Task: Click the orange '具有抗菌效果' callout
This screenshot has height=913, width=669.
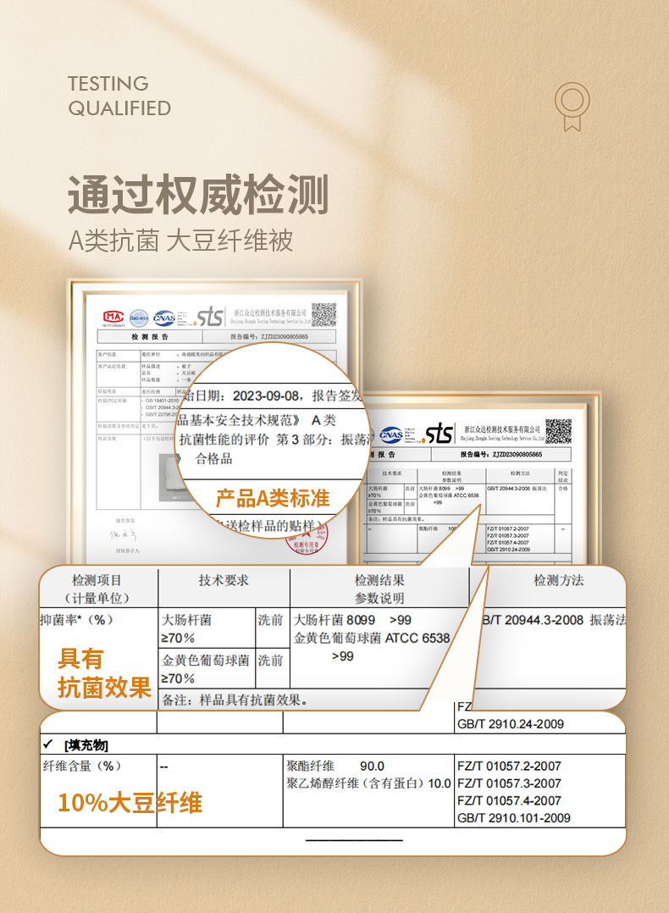Action: (104, 673)
